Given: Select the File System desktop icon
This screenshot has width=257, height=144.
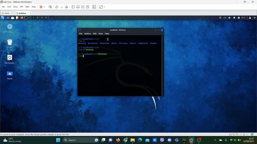Looking at the screenshot, I should [10, 60].
